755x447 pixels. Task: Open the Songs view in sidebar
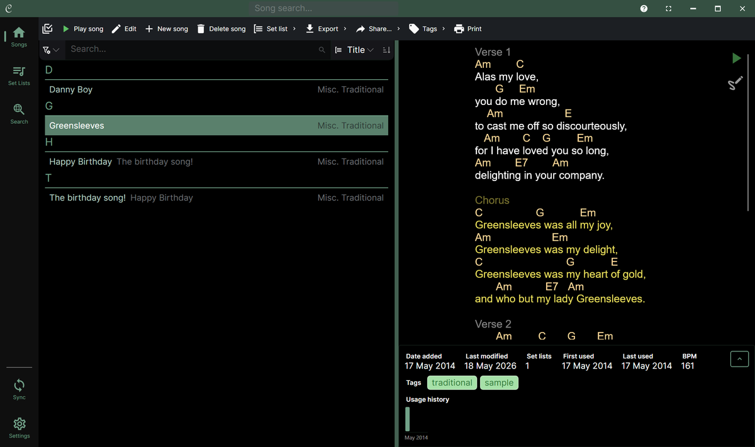click(x=19, y=36)
